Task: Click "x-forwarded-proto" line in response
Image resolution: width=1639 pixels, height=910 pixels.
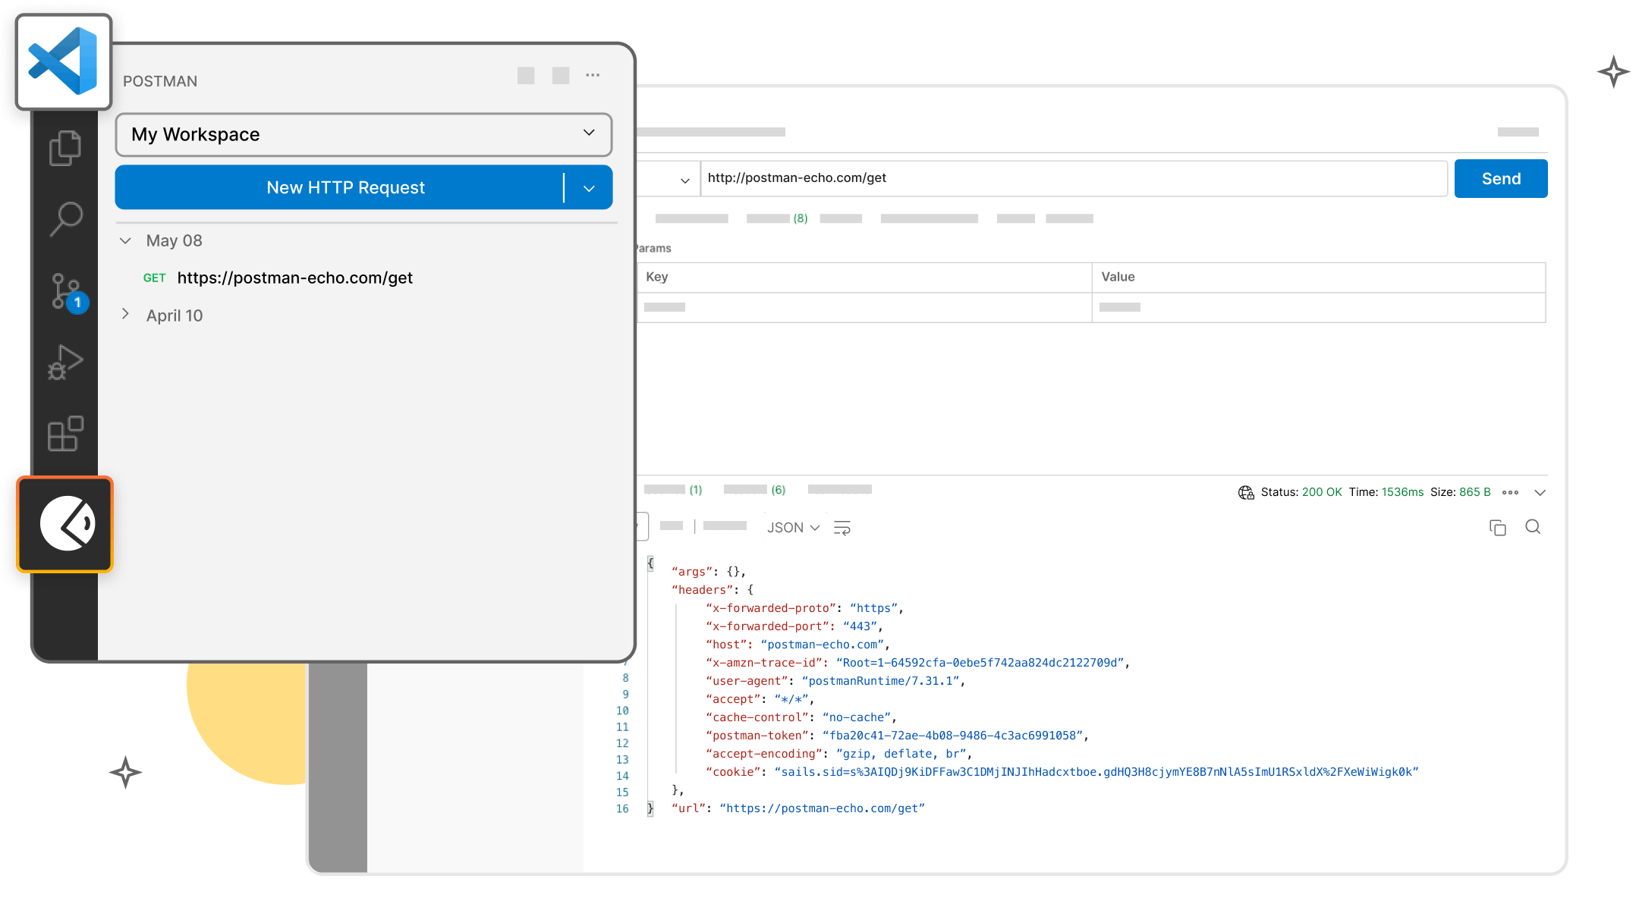Action: (804, 608)
